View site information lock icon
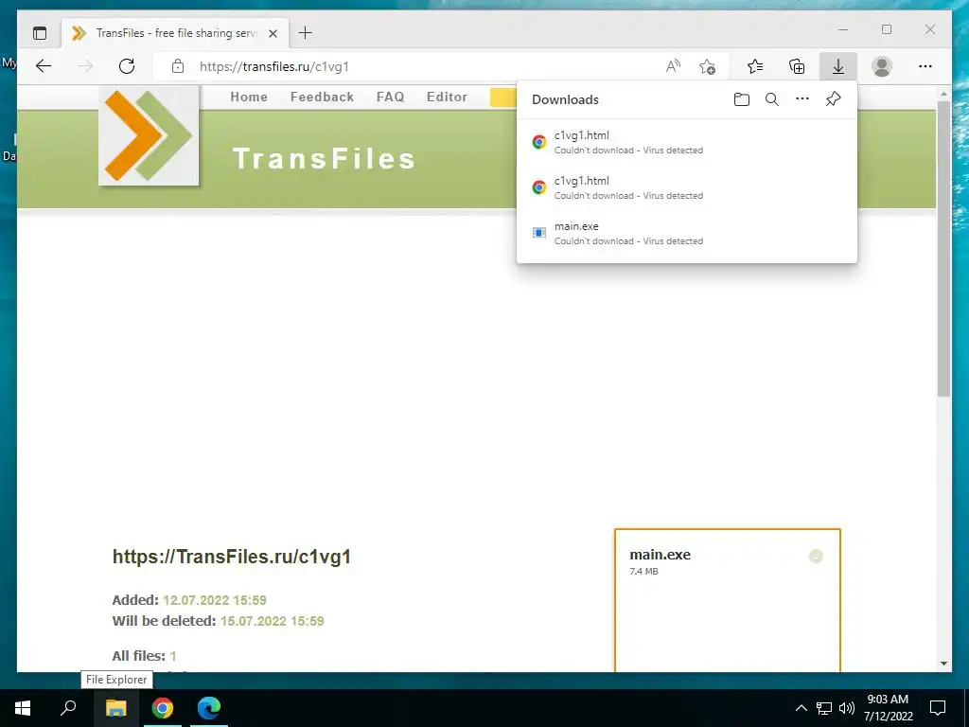Viewport: 969px width, 727px height. pyautogui.click(x=178, y=66)
